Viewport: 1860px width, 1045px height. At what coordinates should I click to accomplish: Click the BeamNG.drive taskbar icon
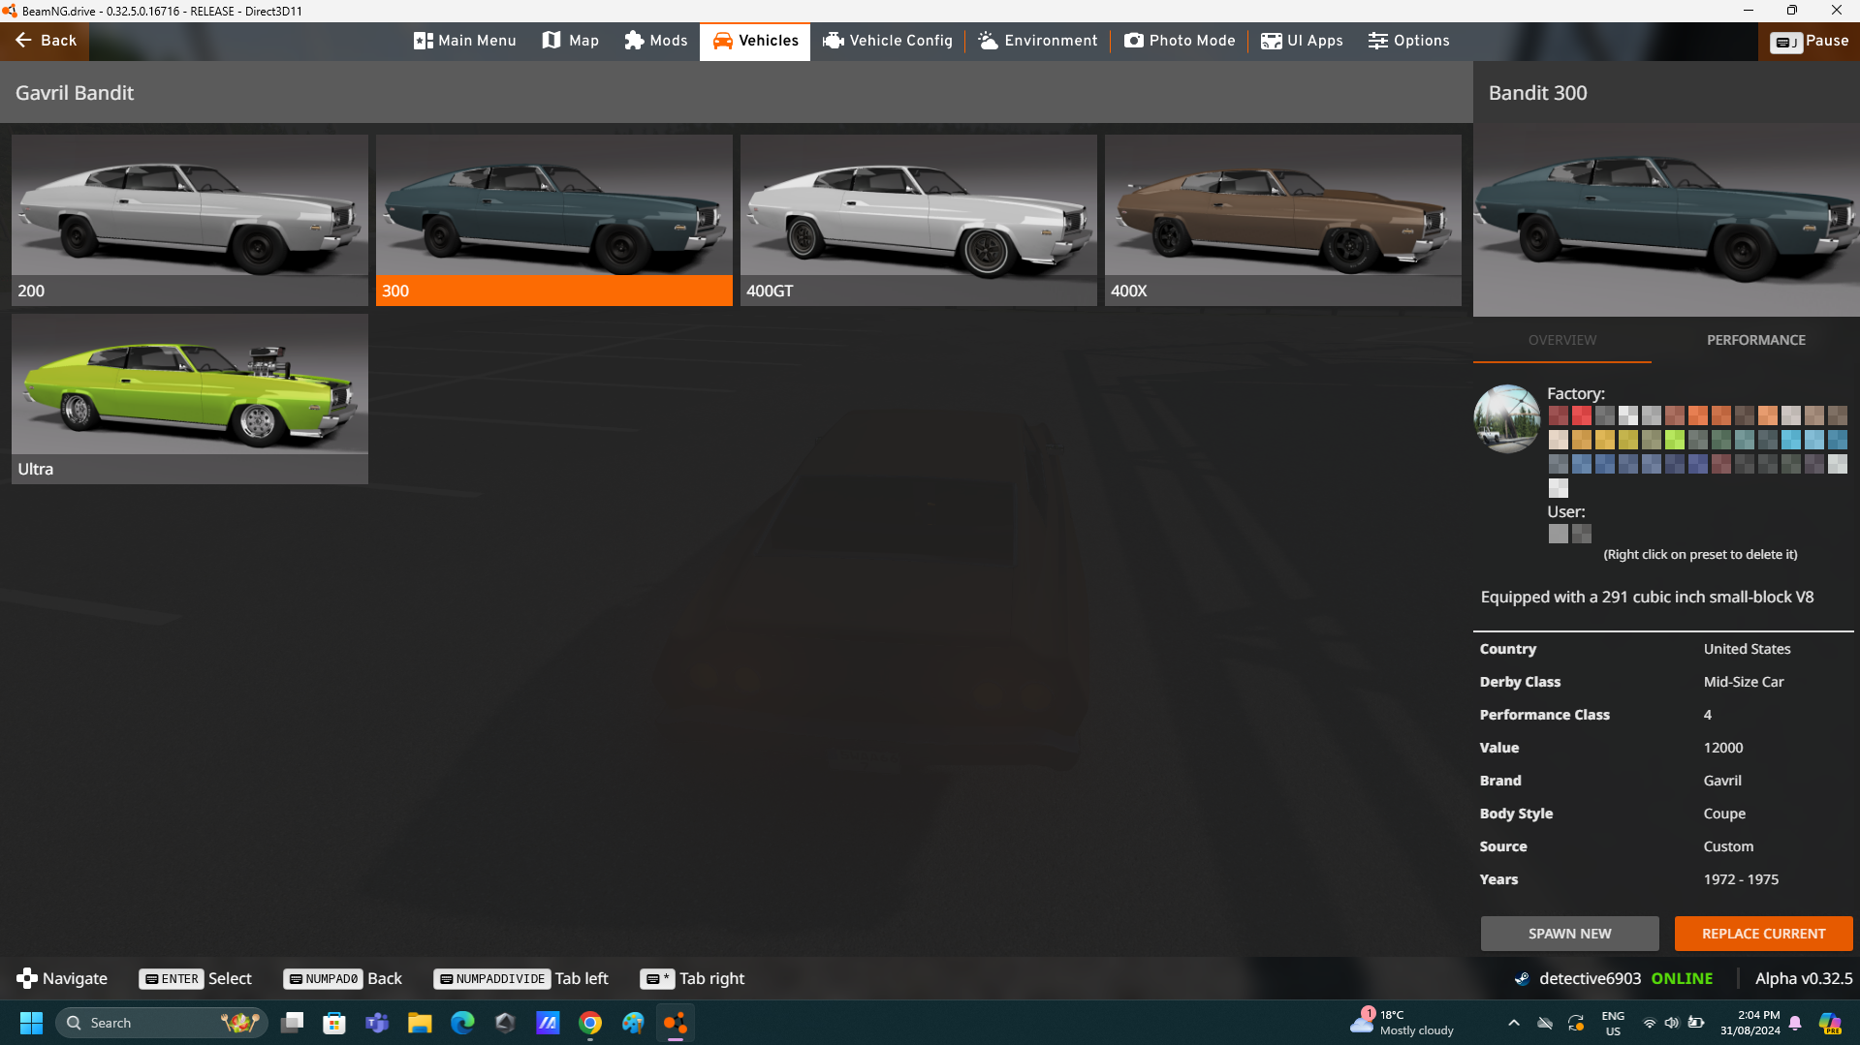[x=676, y=1023]
